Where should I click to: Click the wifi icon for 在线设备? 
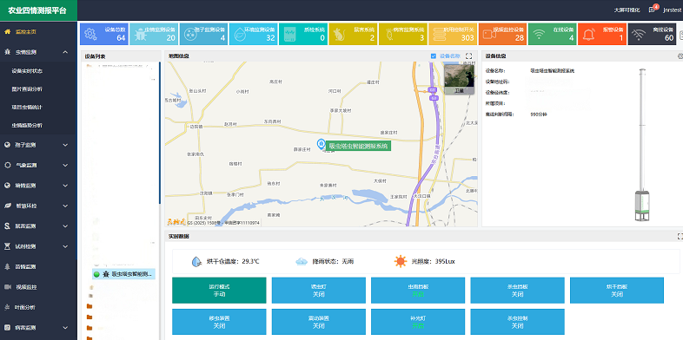(540, 35)
